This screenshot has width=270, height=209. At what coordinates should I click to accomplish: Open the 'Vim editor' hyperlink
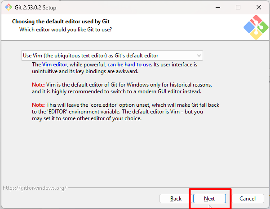click(54, 65)
